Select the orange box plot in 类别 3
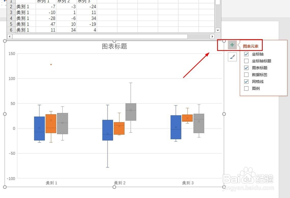The height and width of the screenshot is (198, 290). click(x=188, y=118)
